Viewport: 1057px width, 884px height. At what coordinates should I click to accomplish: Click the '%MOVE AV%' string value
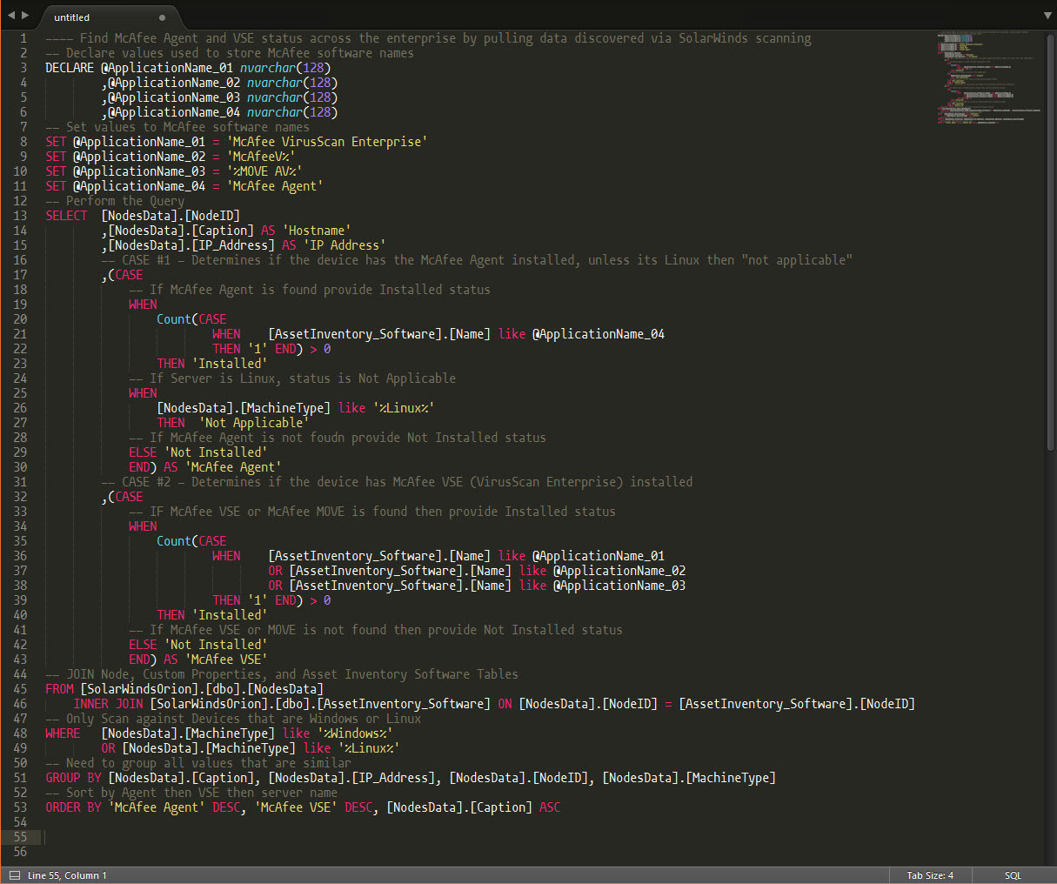[x=264, y=171]
